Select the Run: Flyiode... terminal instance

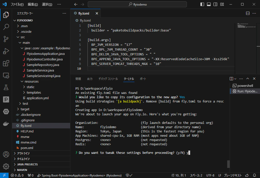point(245,91)
